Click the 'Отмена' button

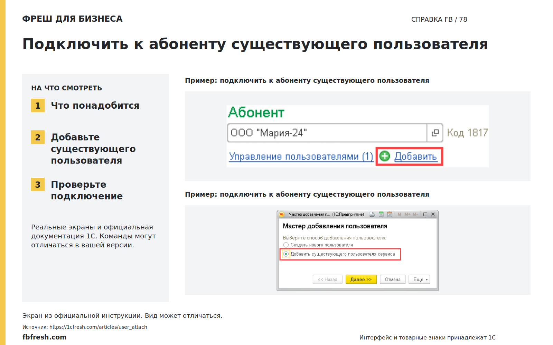click(393, 279)
